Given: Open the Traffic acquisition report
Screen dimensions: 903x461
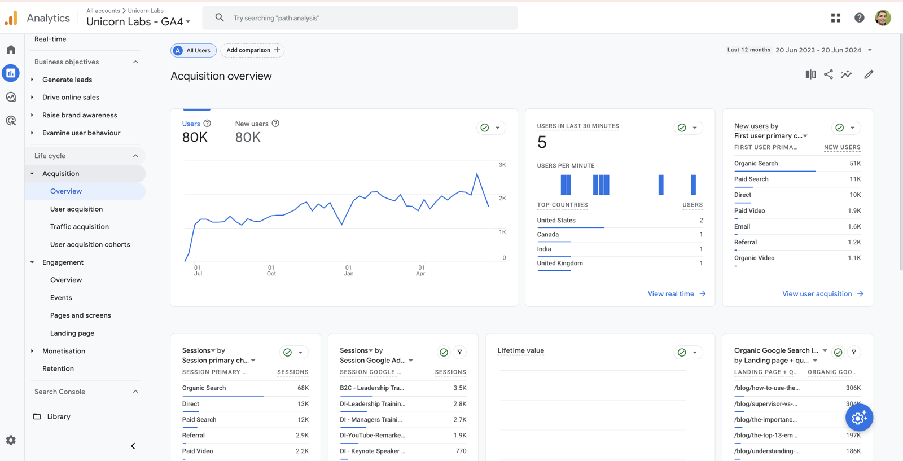Looking at the screenshot, I should tap(80, 226).
